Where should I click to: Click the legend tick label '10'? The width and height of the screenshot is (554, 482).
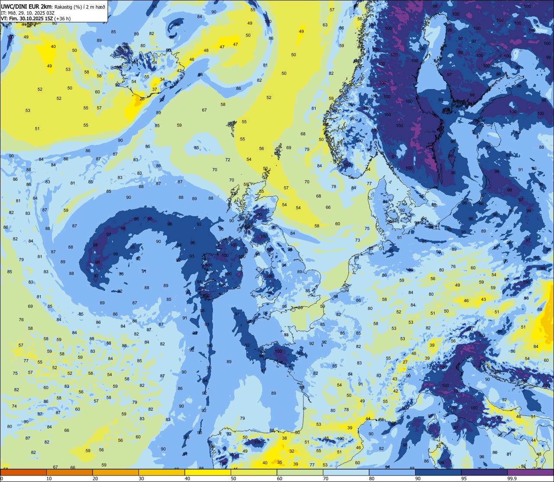[49, 479]
